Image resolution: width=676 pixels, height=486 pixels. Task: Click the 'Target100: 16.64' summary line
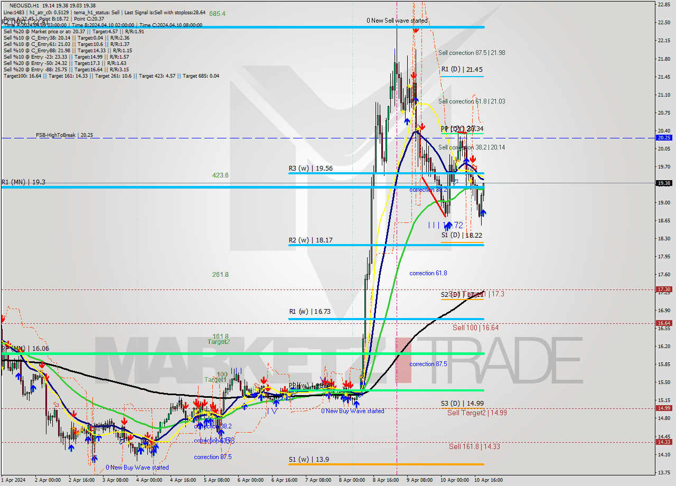[x=111, y=76]
